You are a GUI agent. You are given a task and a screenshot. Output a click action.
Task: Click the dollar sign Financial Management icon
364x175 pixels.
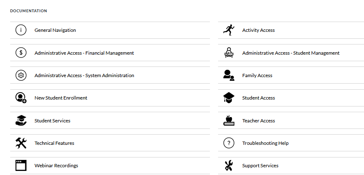pyautogui.click(x=21, y=53)
